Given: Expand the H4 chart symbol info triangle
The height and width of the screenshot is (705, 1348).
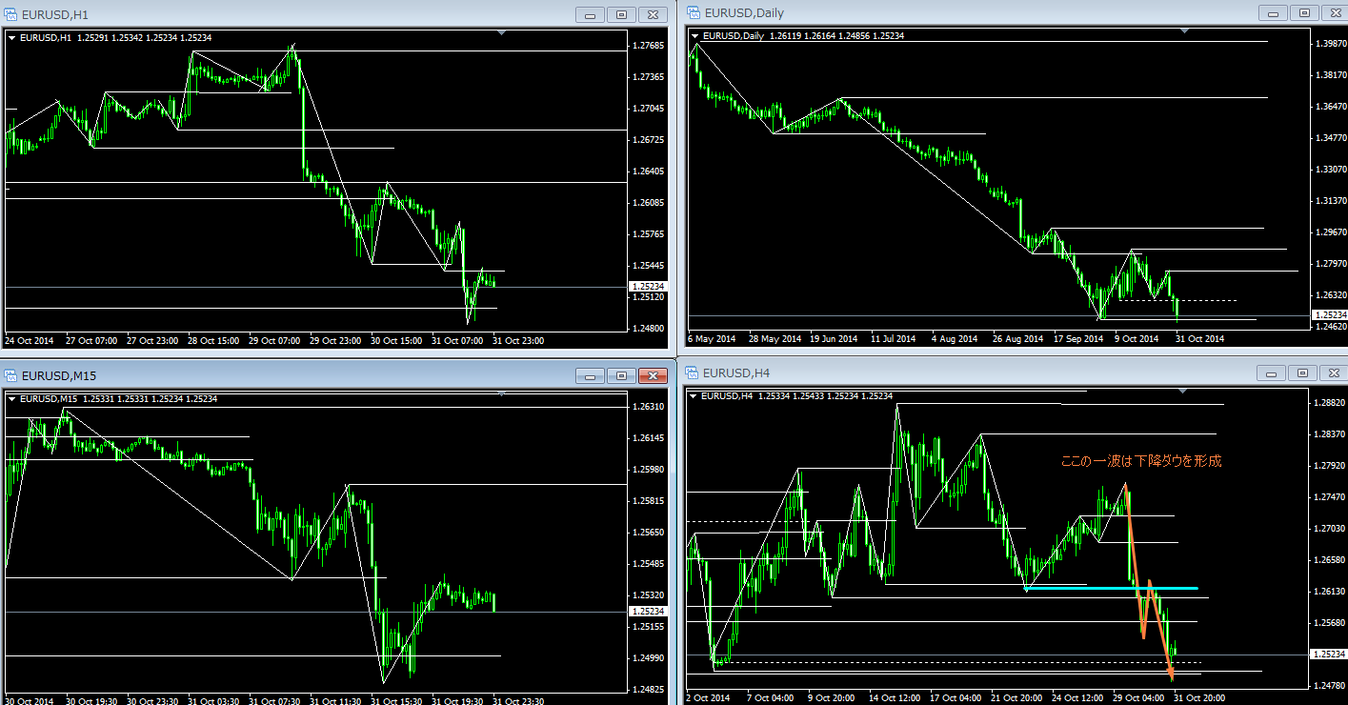Looking at the screenshot, I should pos(694,395).
